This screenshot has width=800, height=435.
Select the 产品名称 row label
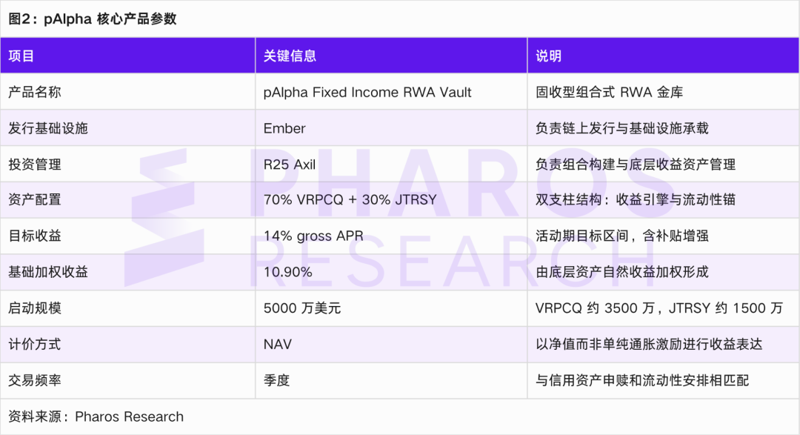[35, 92]
